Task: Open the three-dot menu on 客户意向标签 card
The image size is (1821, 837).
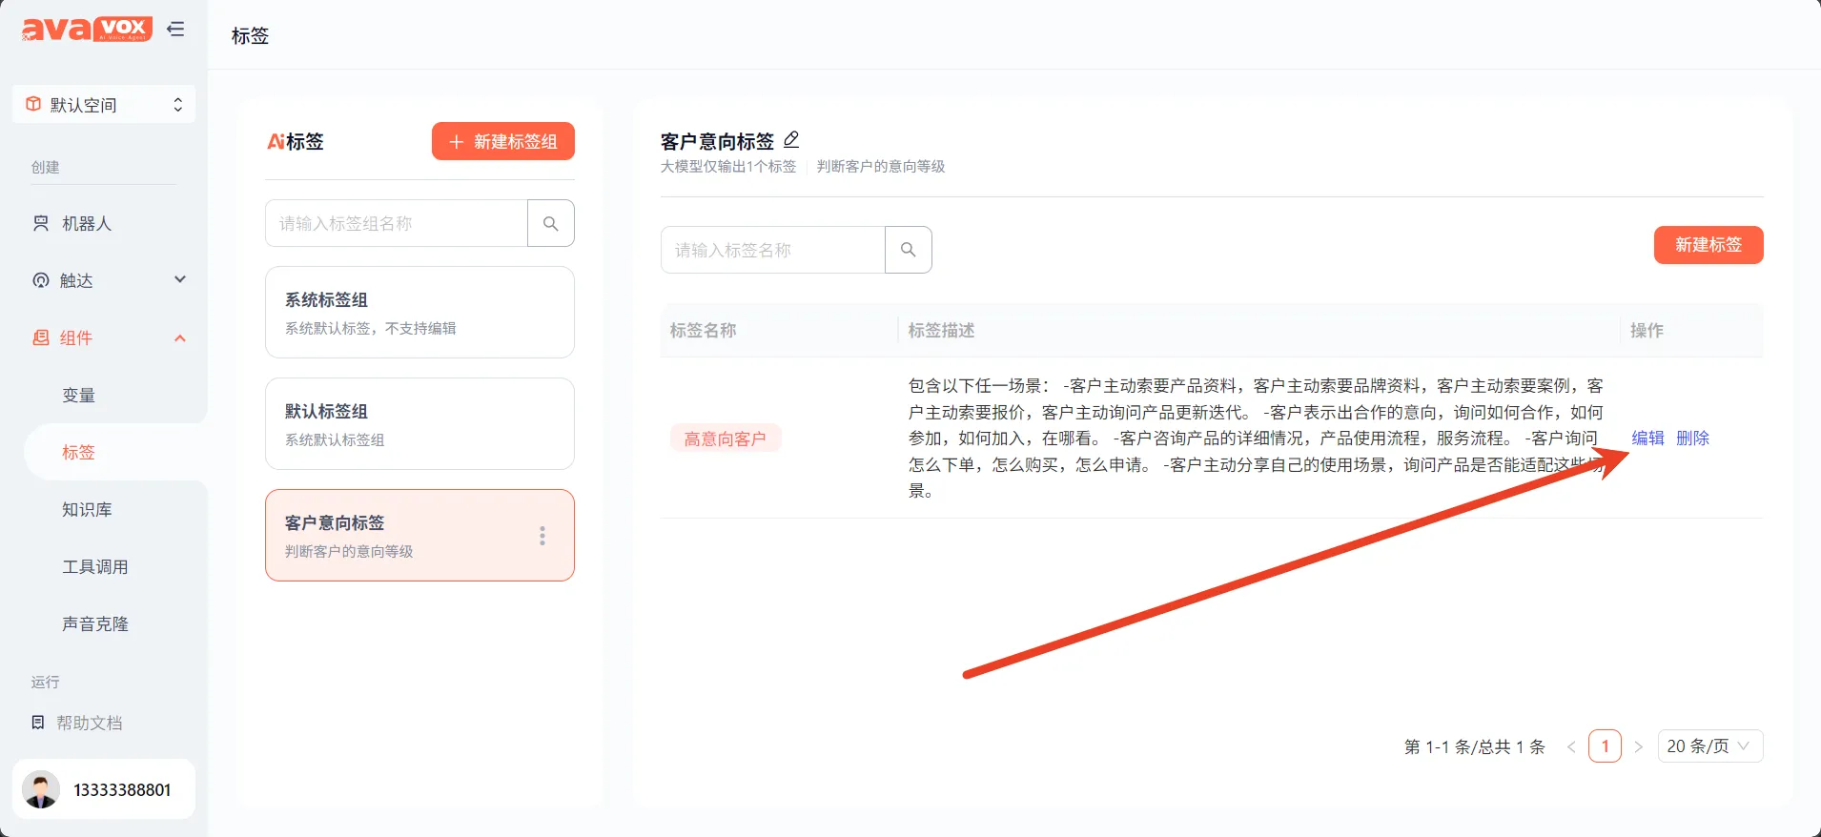Action: (x=542, y=536)
